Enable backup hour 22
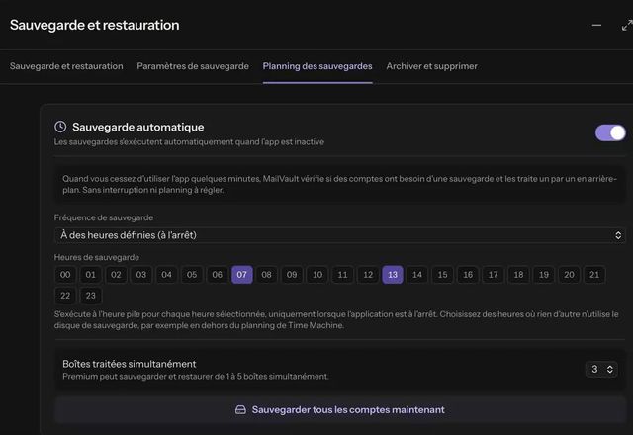 pyautogui.click(x=65, y=296)
